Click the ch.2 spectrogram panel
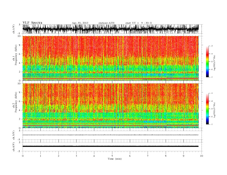The width and height of the screenshot is (227, 175). point(111,106)
